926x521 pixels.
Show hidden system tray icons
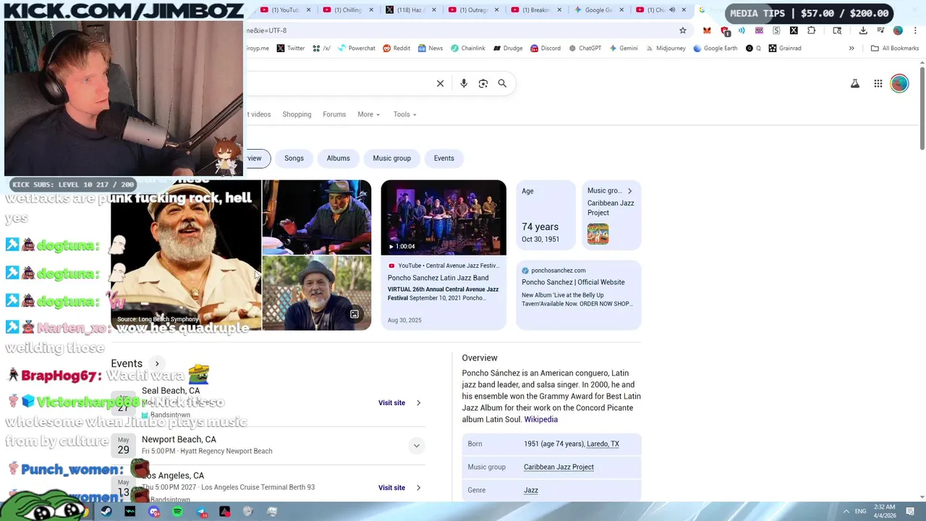[x=846, y=512]
